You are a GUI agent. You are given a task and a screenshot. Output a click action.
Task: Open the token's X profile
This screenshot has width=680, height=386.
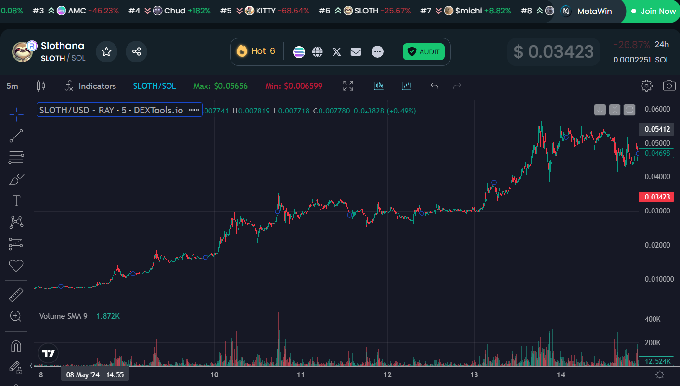coord(337,52)
